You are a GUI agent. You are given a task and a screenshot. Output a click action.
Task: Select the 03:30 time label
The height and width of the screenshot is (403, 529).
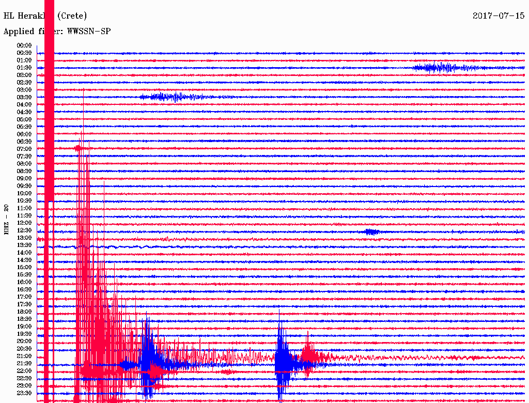24,97
